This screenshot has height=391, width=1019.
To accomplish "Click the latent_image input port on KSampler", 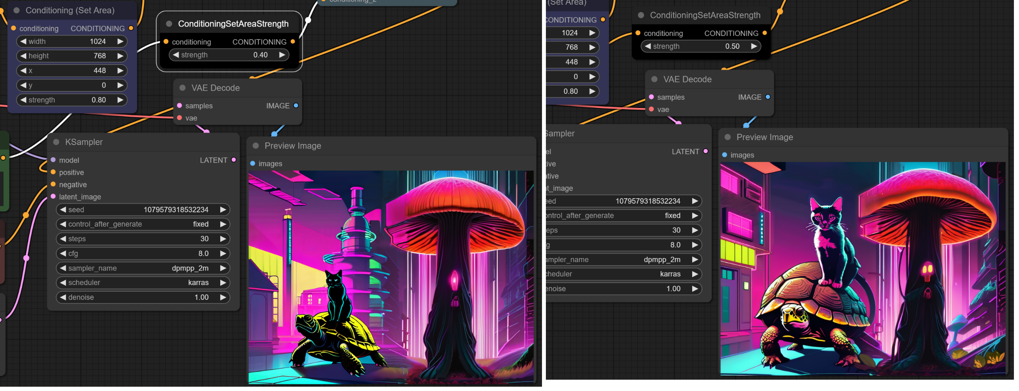I will [53, 197].
